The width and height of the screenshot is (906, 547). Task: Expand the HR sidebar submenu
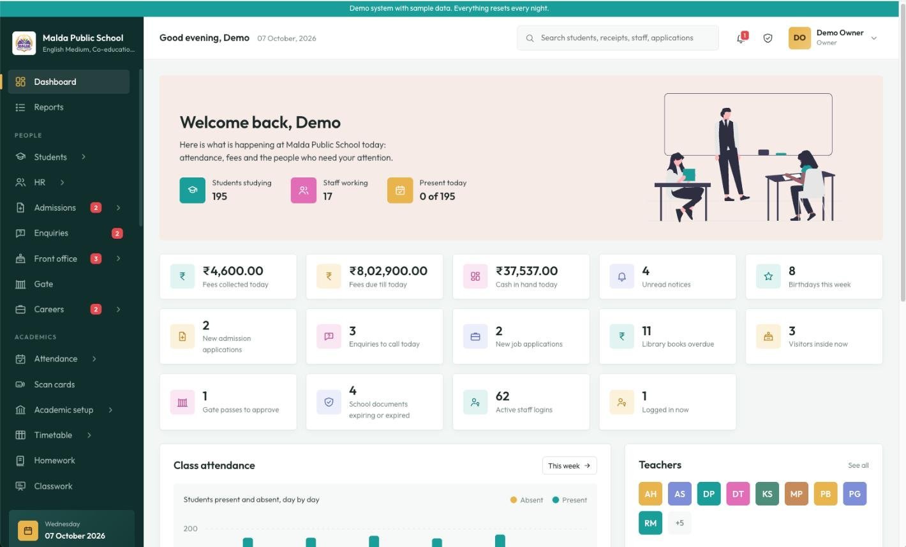pyautogui.click(x=62, y=183)
